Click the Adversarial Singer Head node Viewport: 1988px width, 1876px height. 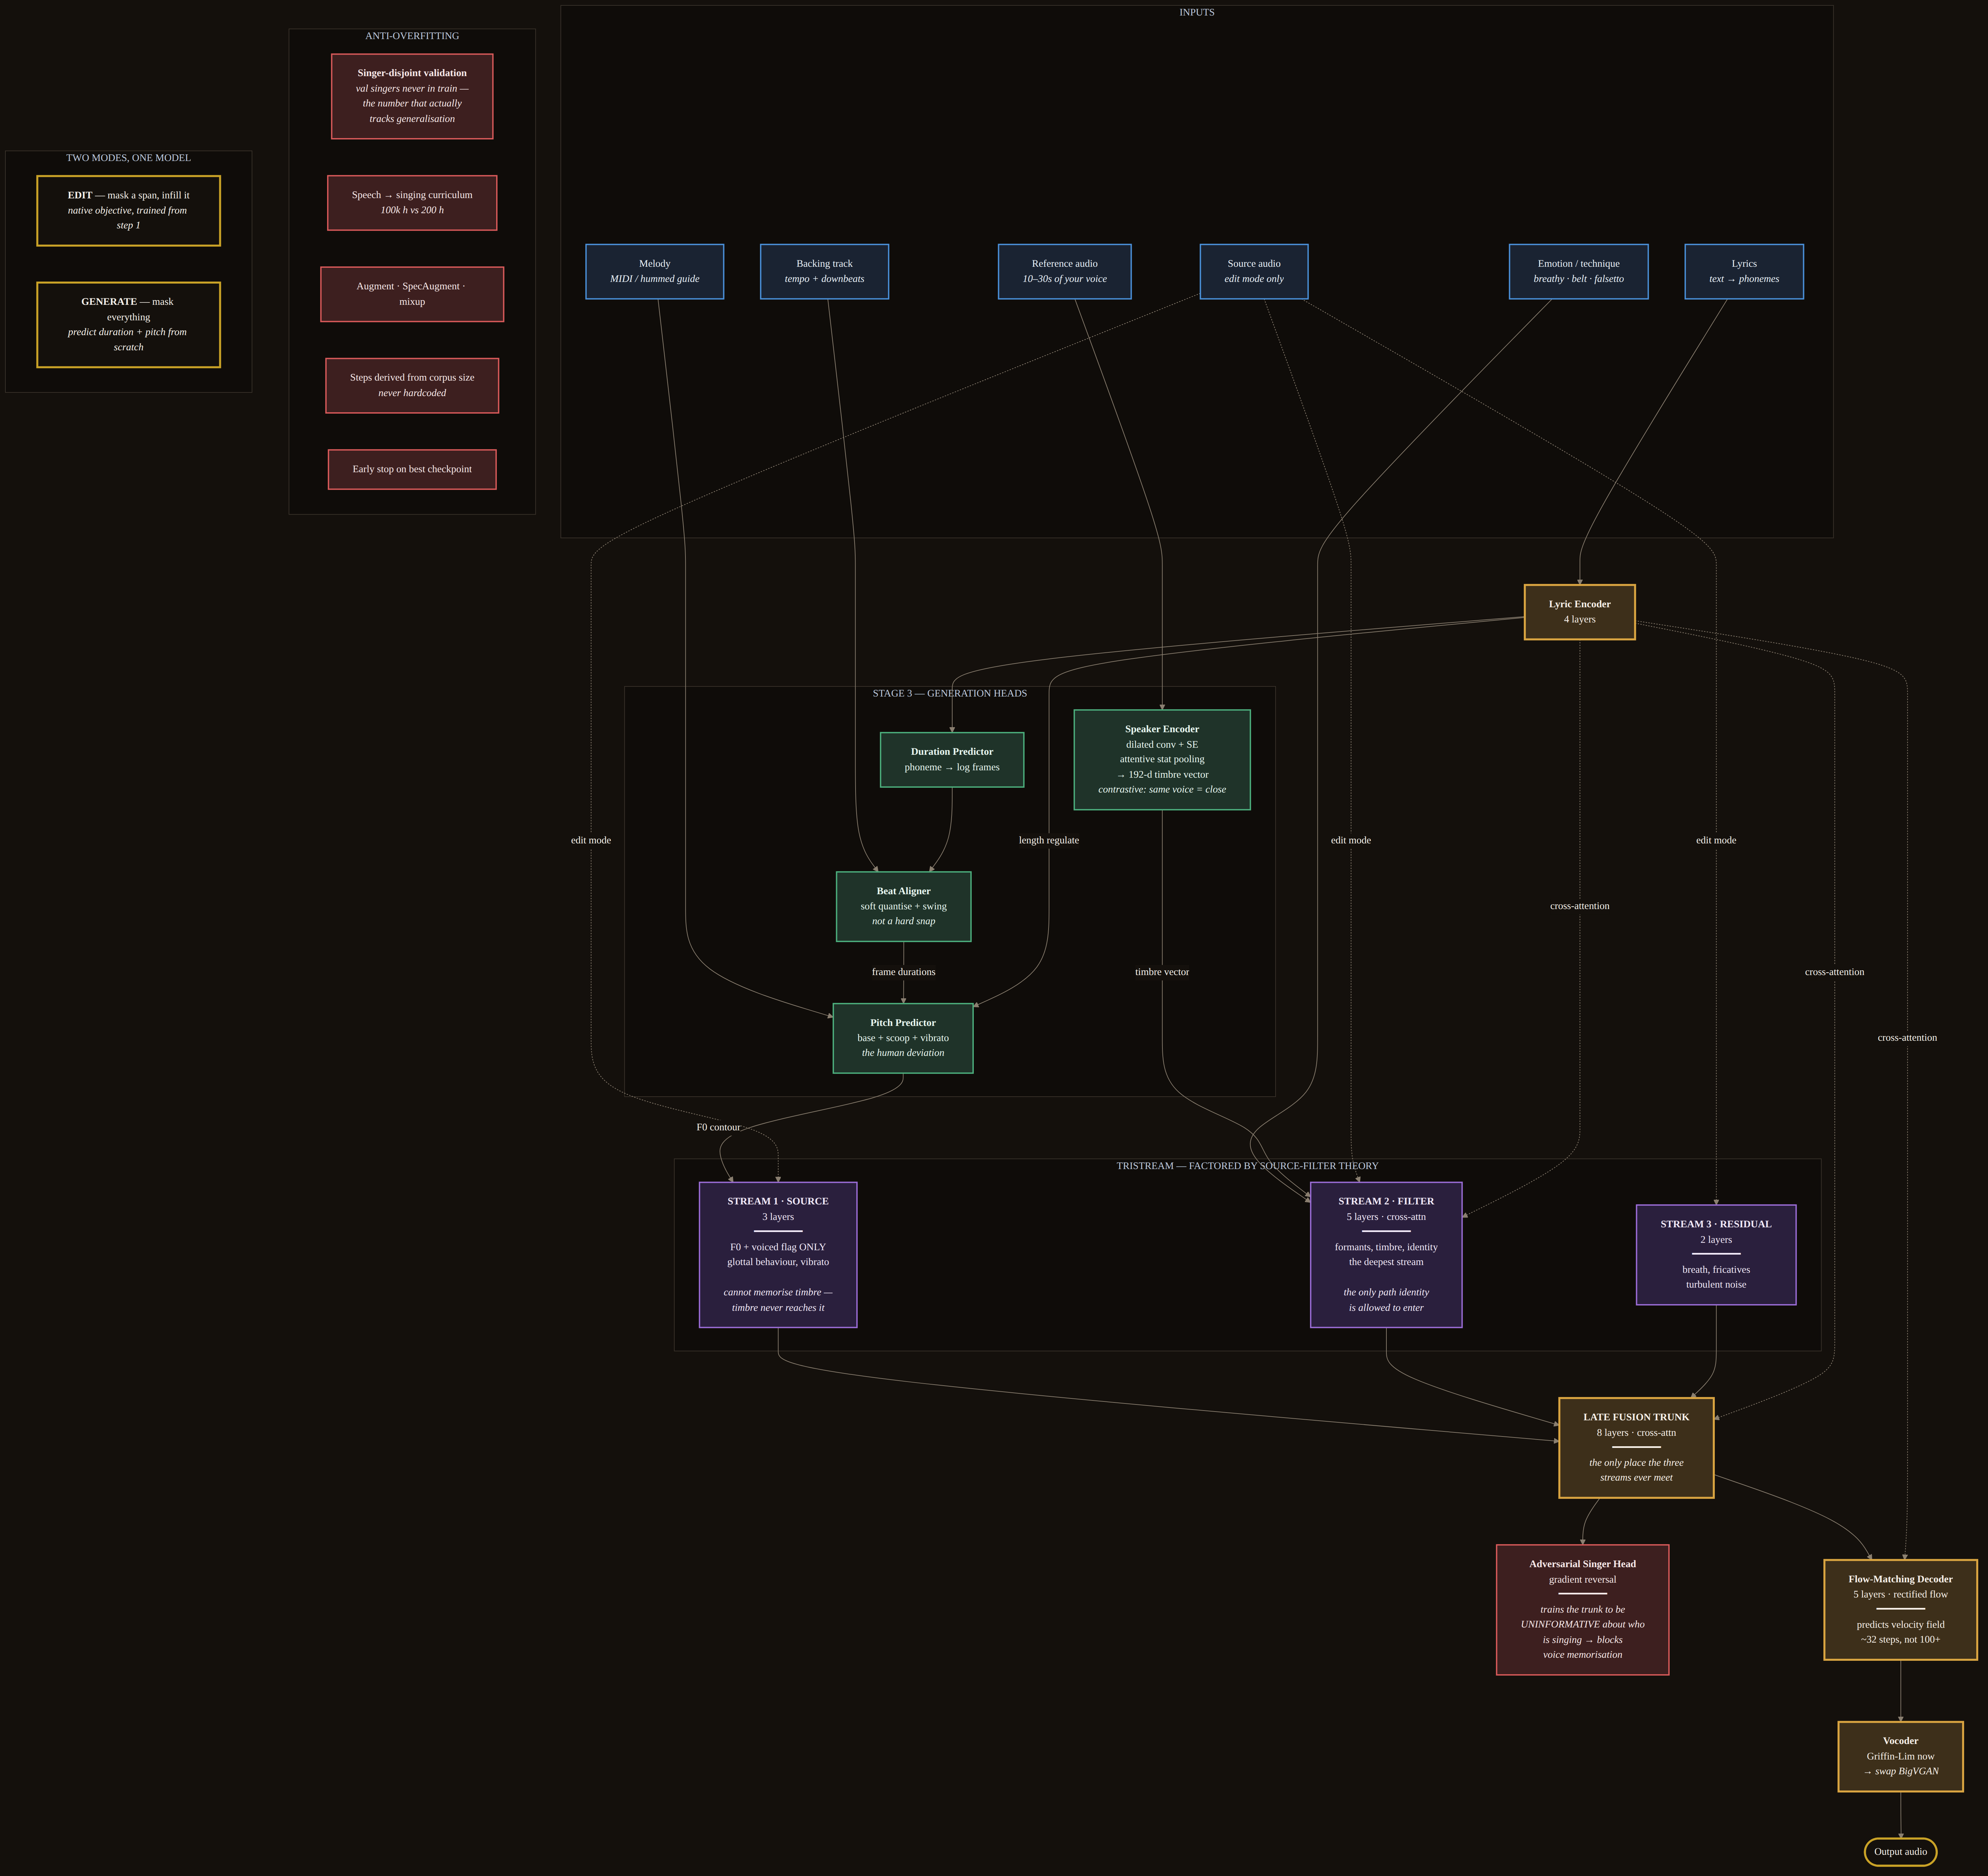1583,1610
